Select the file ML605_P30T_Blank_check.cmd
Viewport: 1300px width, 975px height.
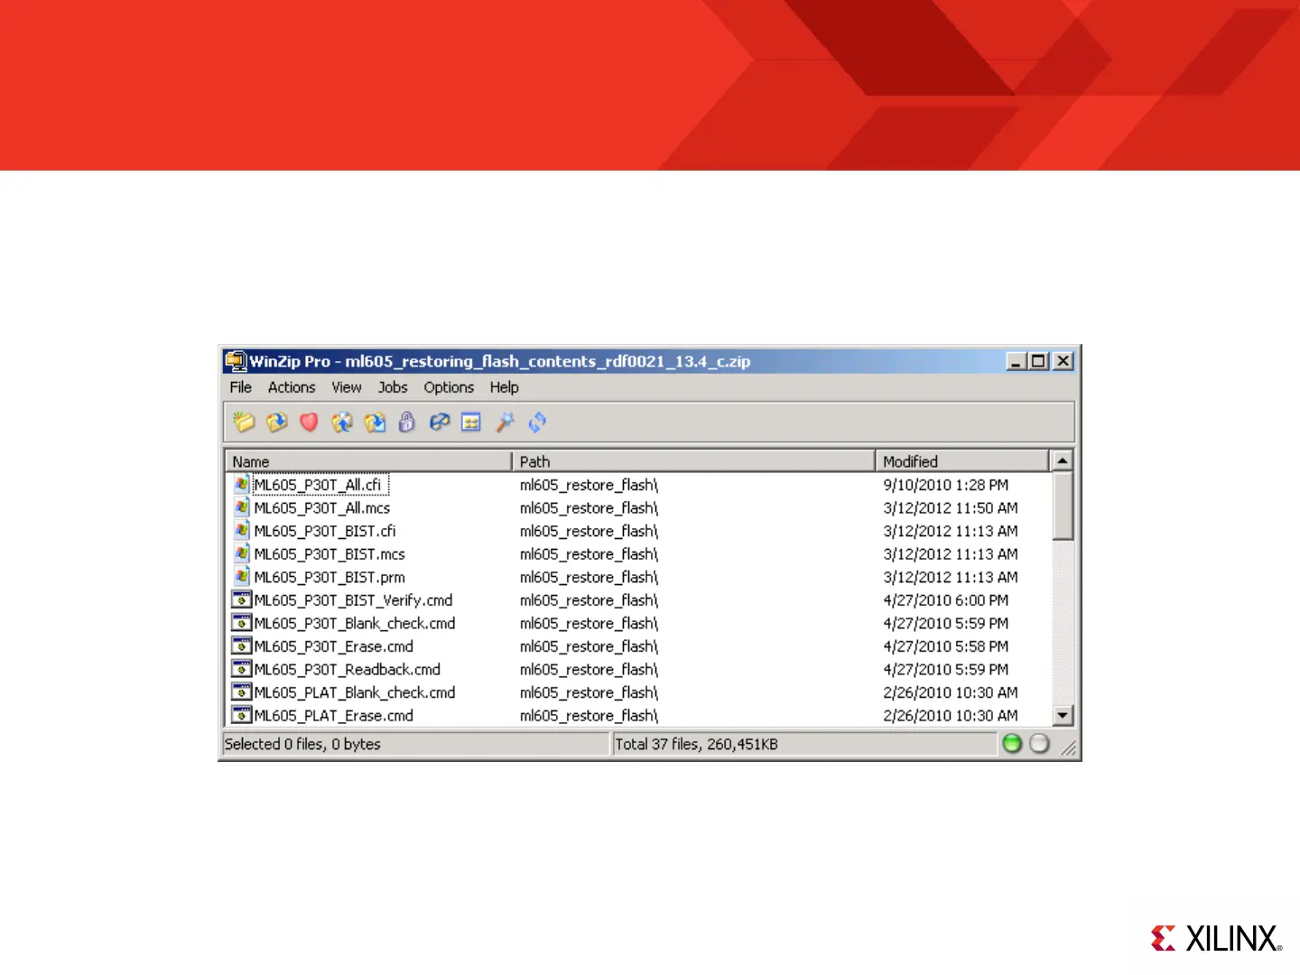355,623
